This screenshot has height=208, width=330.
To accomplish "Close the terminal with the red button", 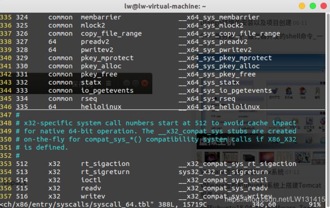I will click(x=324, y=6).
